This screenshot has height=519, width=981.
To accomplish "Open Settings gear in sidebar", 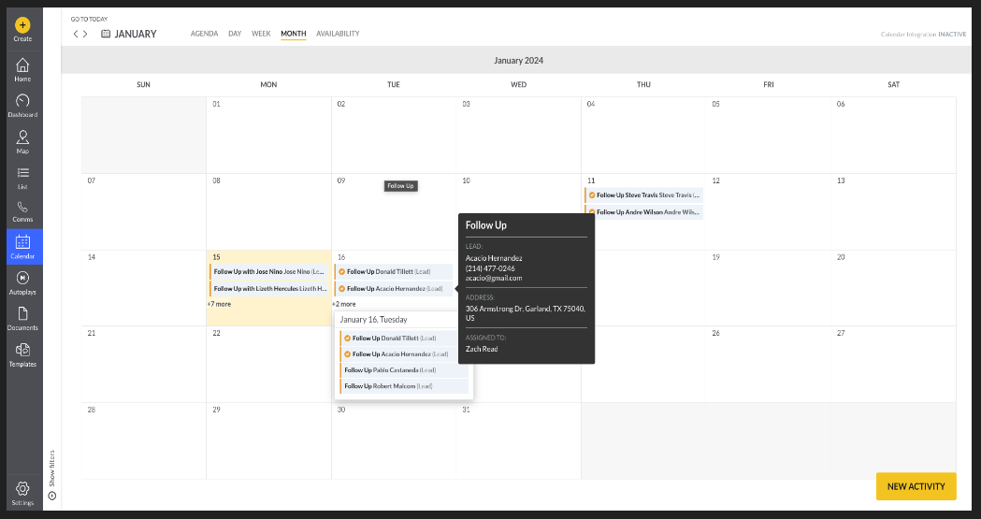I will point(22,493).
